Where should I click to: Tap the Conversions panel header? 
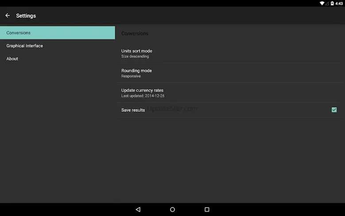135,34
